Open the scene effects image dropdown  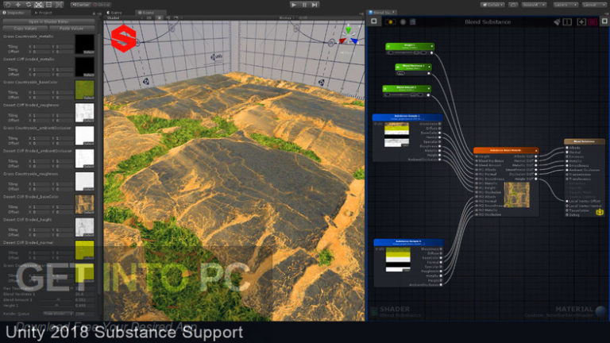tap(176, 18)
